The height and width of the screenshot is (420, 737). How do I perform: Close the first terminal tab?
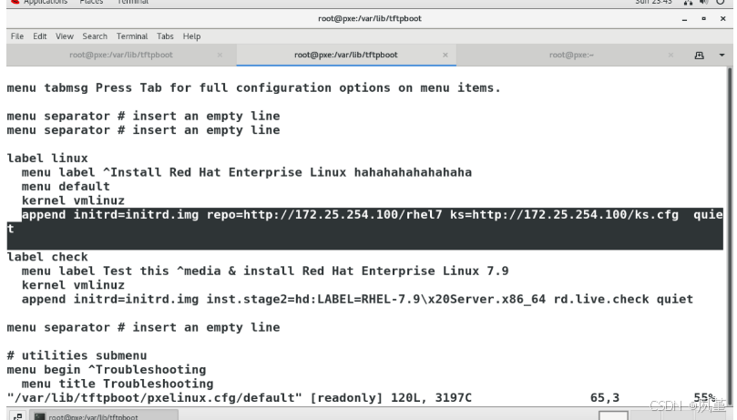pos(220,55)
